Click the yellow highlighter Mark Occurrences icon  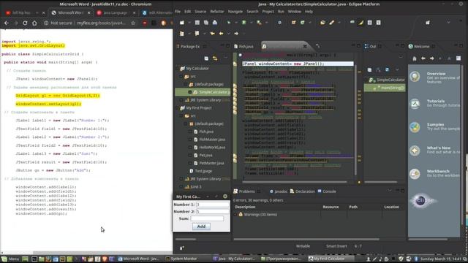tap(361, 23)
